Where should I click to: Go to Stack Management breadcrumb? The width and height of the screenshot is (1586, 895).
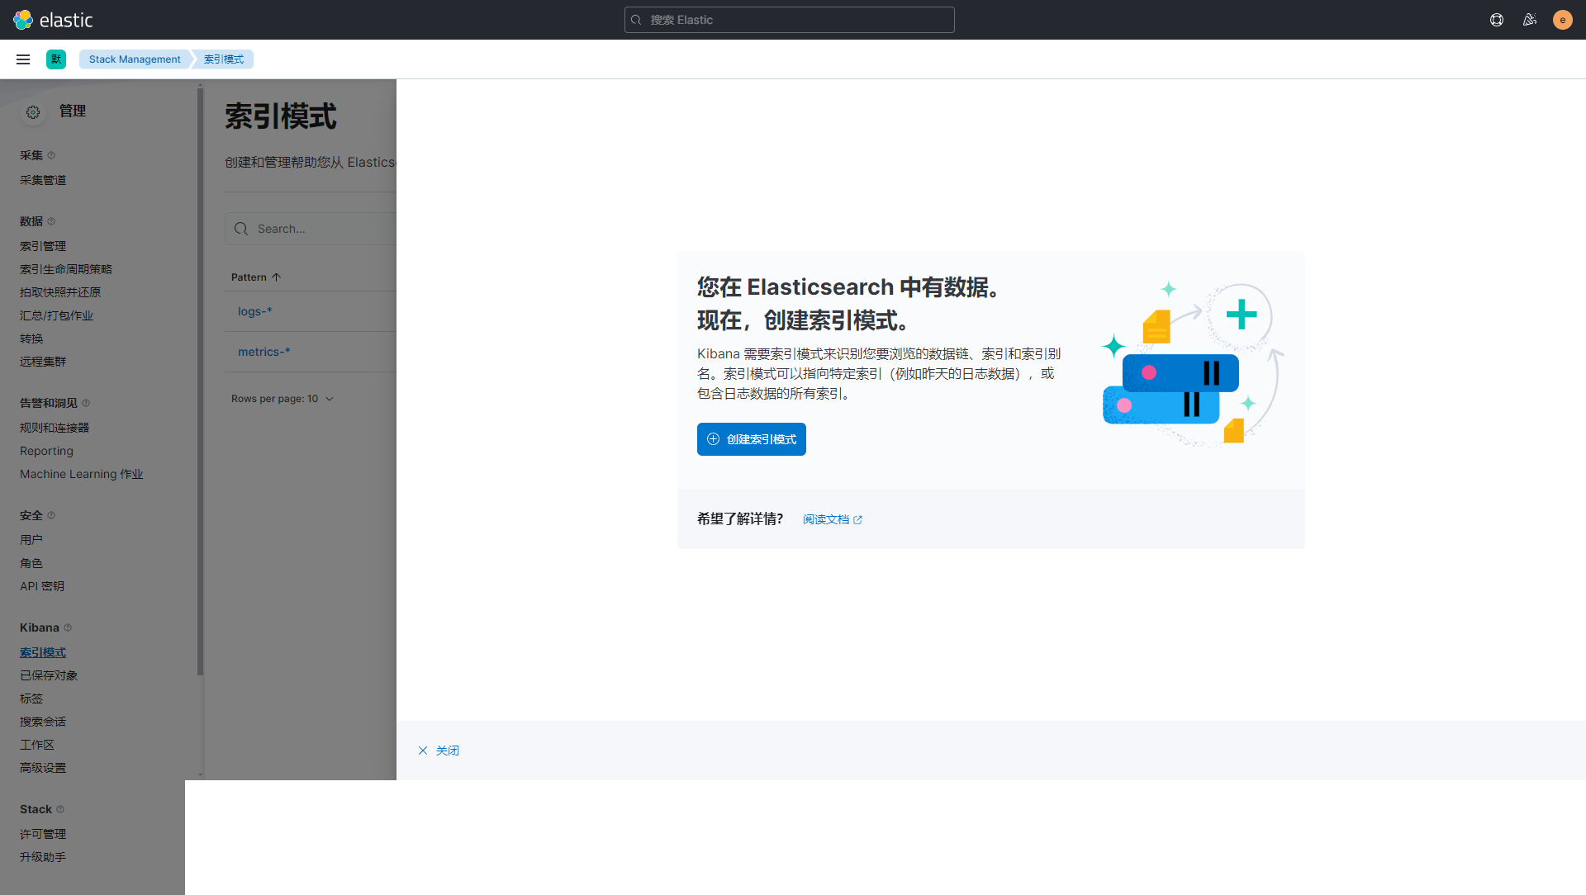135,59
